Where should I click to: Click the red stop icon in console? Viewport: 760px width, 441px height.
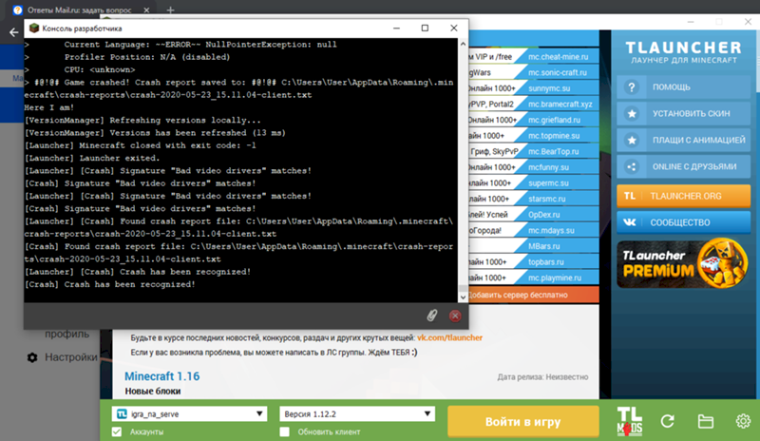click(x=455, y=315)
